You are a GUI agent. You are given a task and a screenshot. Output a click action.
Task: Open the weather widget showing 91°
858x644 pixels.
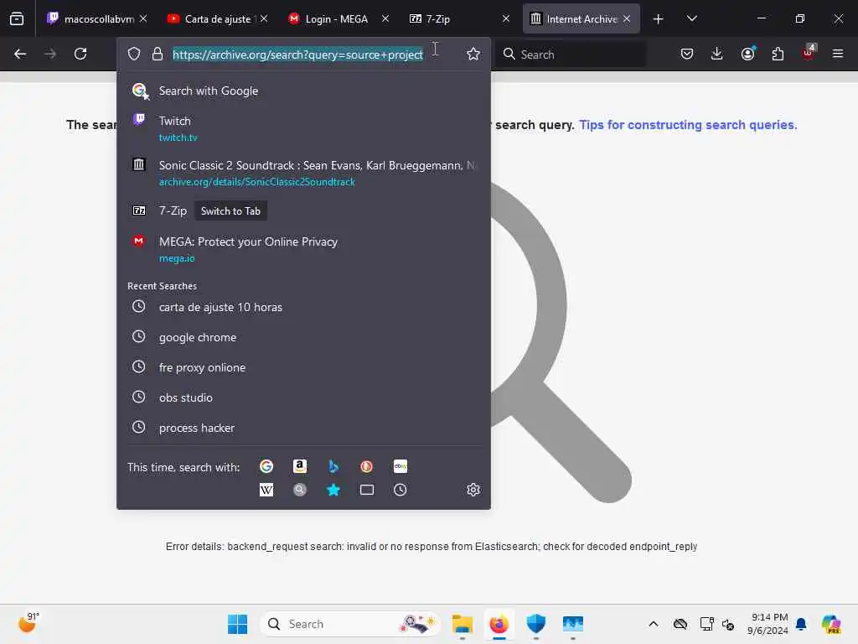coord(28,623)
